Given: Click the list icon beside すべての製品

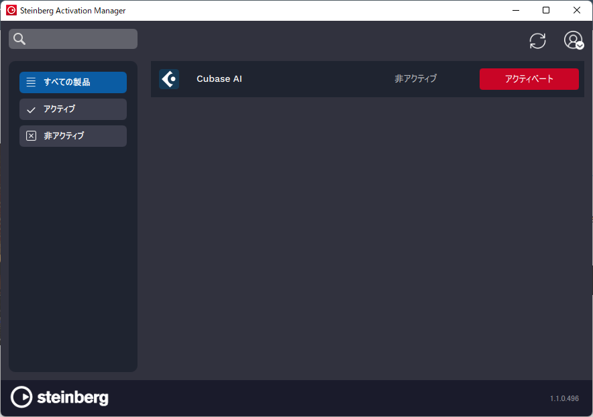Looking at the screenshot, I should click(31, 82).
